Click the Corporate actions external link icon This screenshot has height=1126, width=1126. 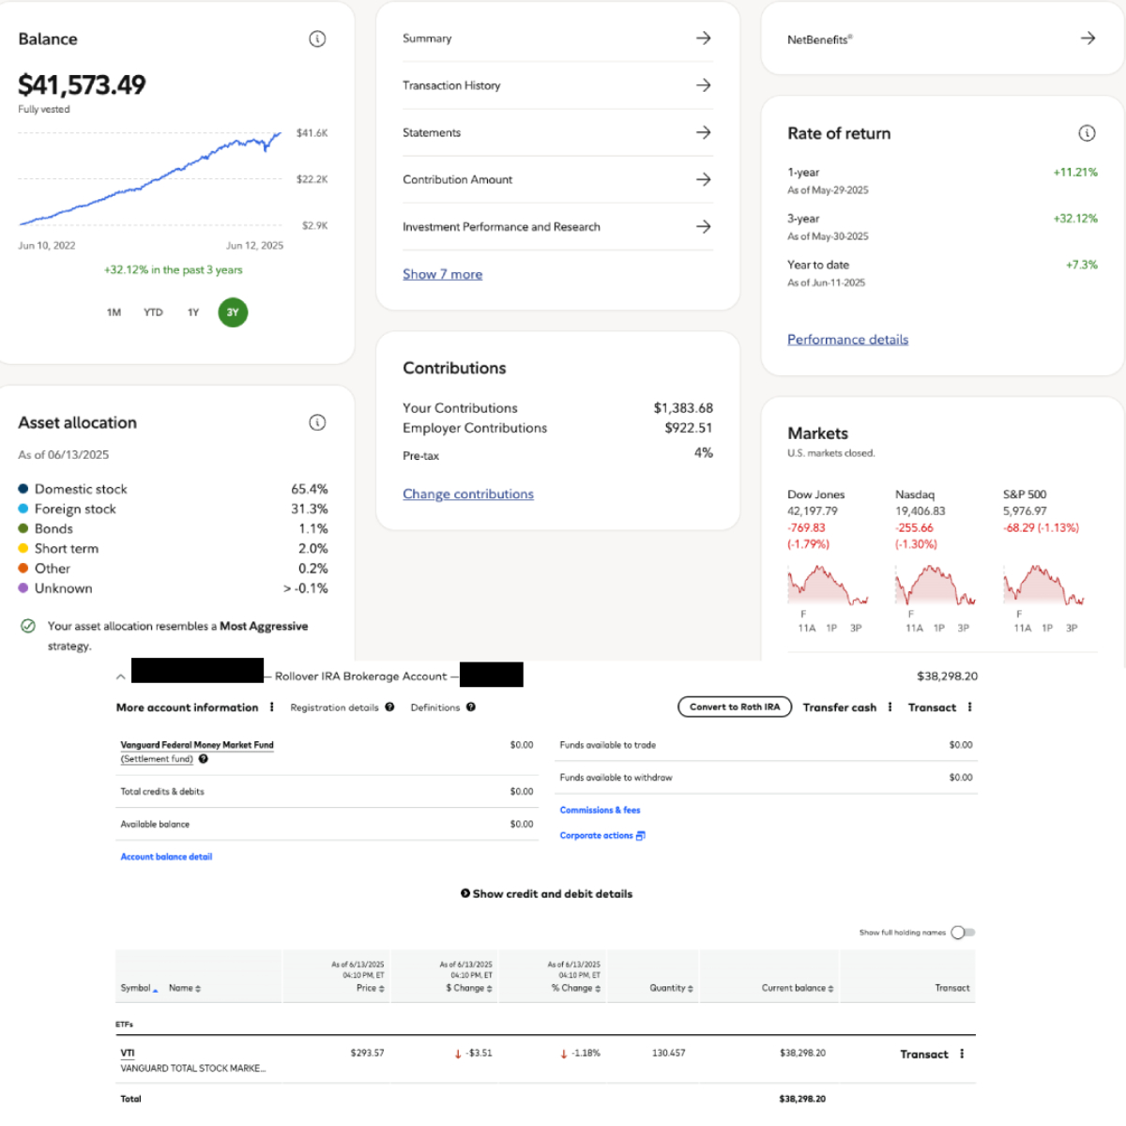(640, 835)
